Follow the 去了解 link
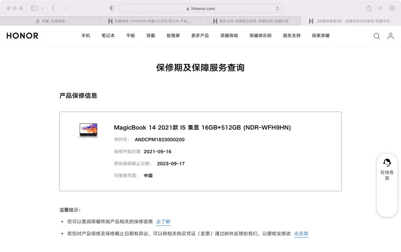This screenshot has width=401, height=252. tap(163, 222)
